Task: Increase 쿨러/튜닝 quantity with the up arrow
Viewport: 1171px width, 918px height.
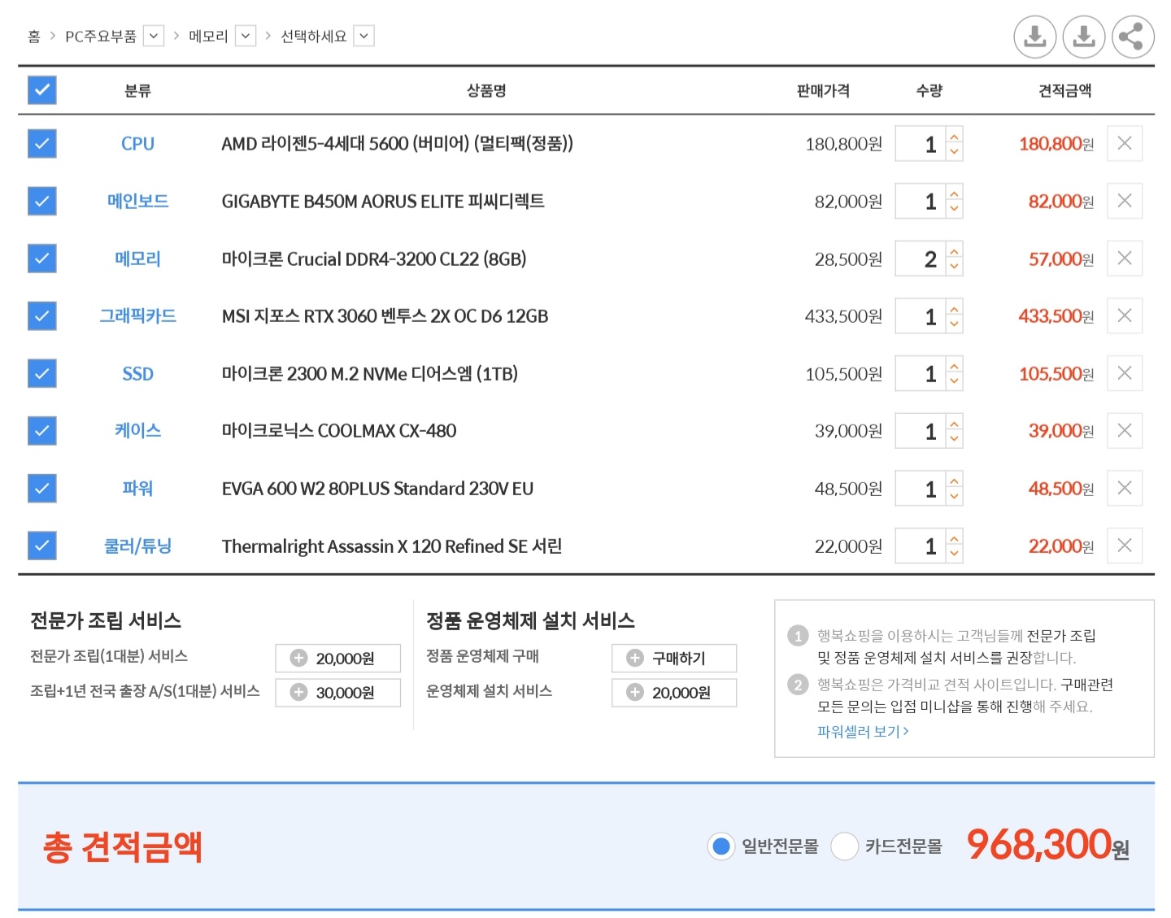Action: coord(955,537)
